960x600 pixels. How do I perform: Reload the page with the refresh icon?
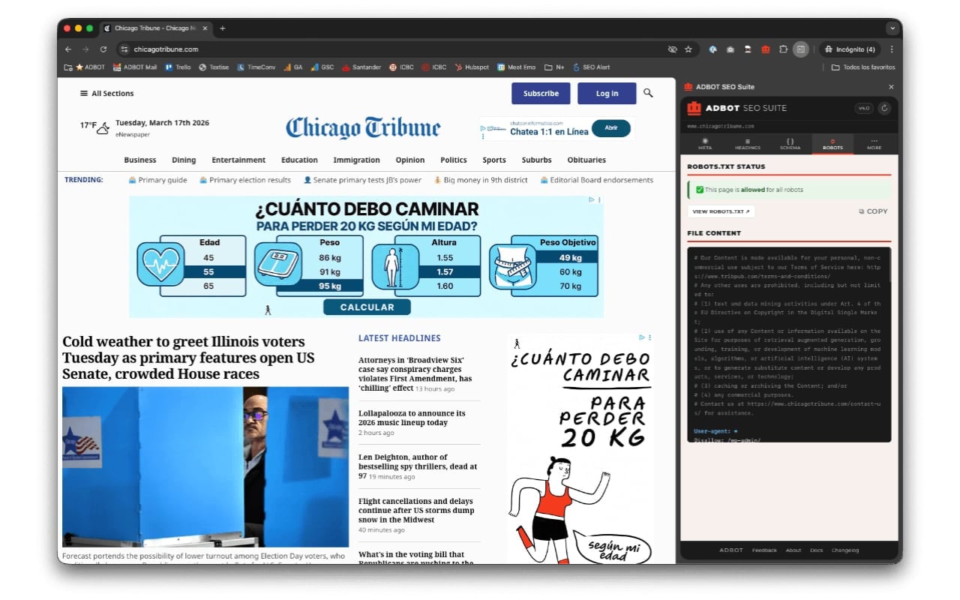pyautogui.click(x=103, y=49)
